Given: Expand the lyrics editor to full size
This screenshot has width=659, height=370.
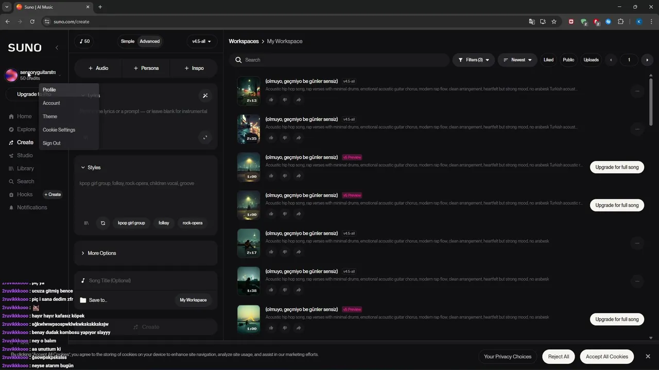Looking at the screenshot, I should click(205, 137).
